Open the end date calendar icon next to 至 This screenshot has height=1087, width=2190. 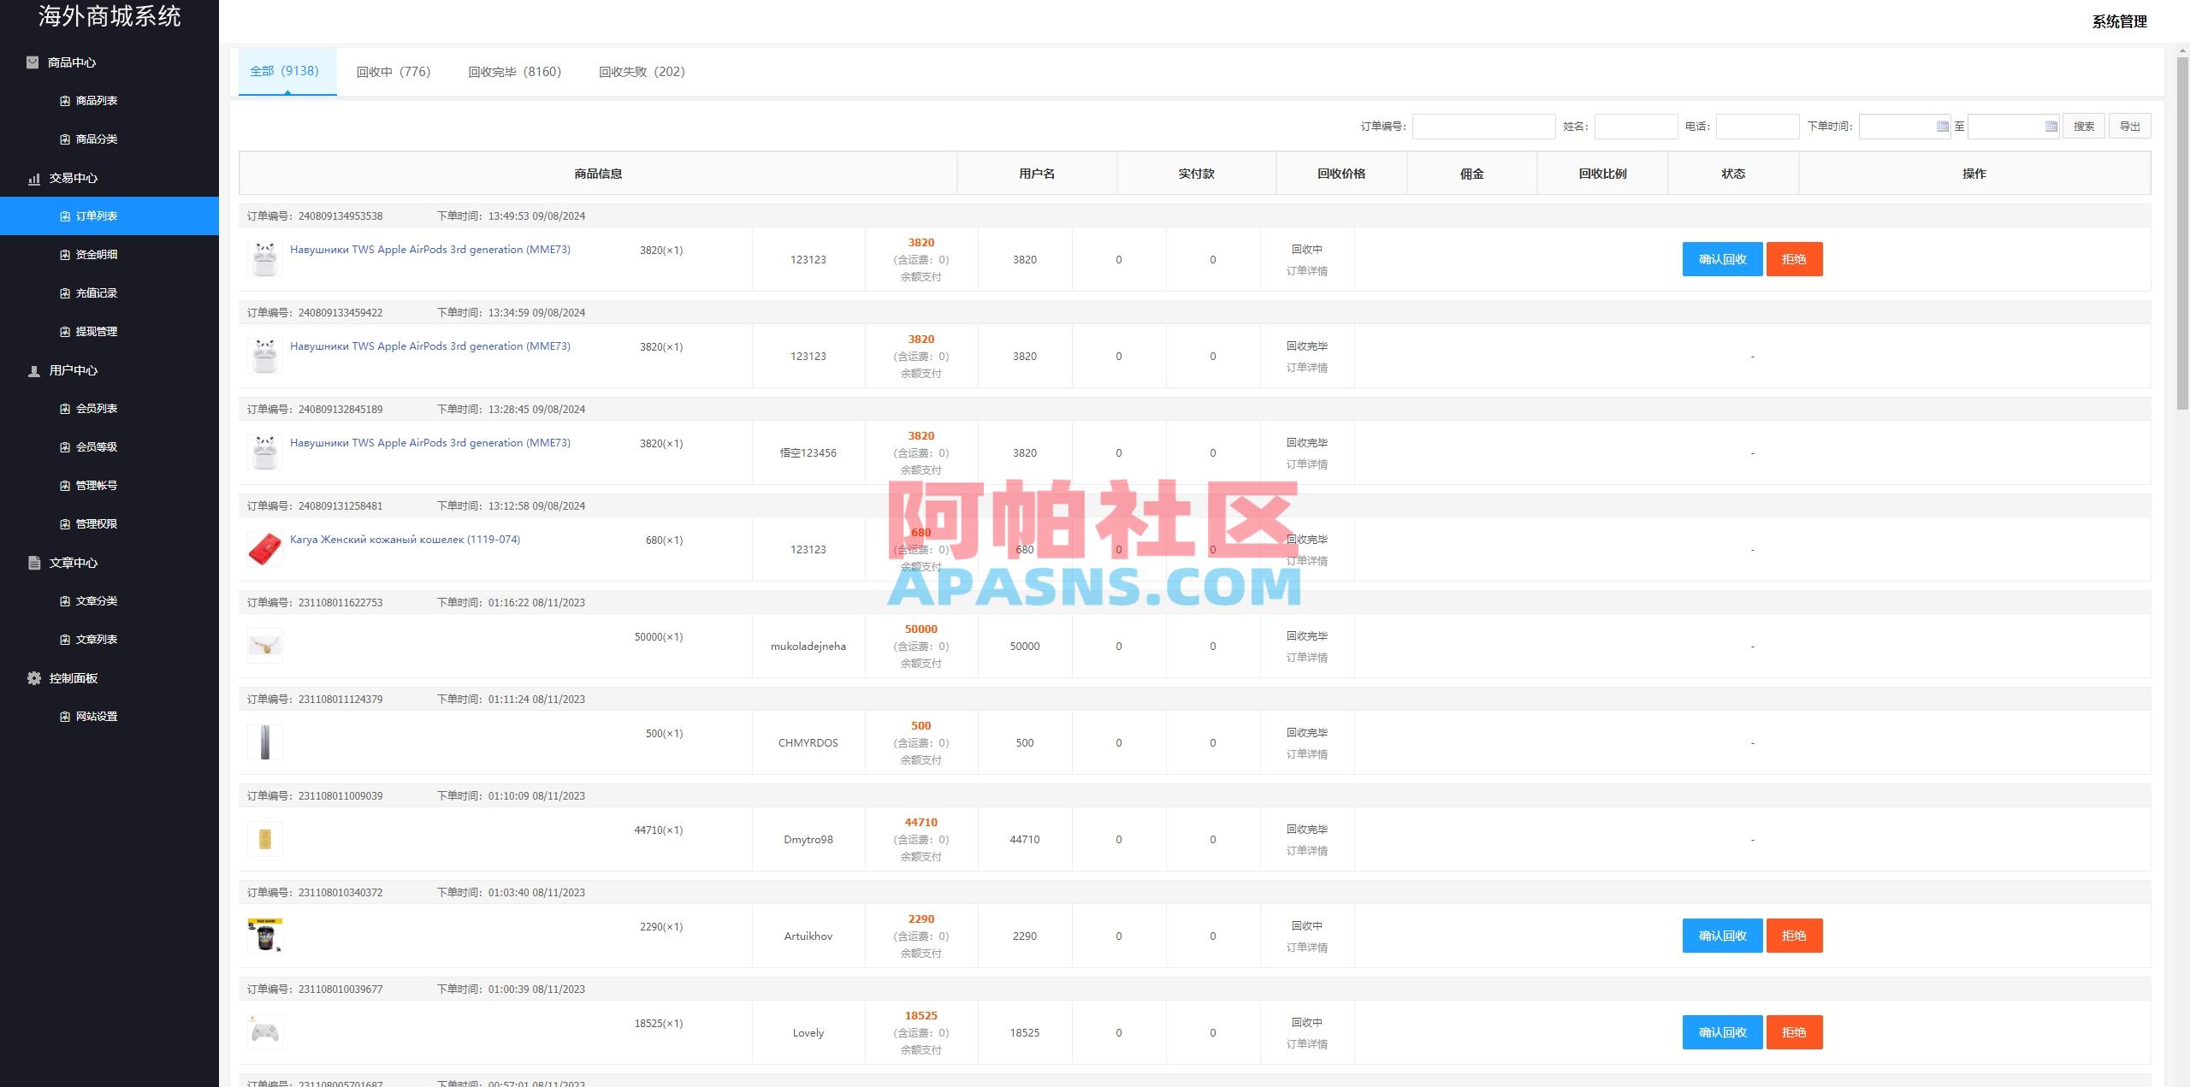(x=2050, y=126)
